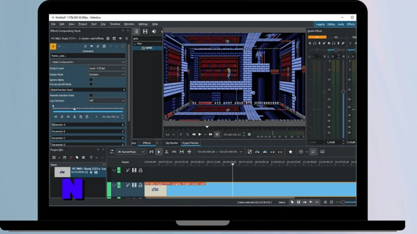This screenshot has width=417, height=234.
Task: Open the Select a Keyword dropdown
Action: [x=88, y=62]
